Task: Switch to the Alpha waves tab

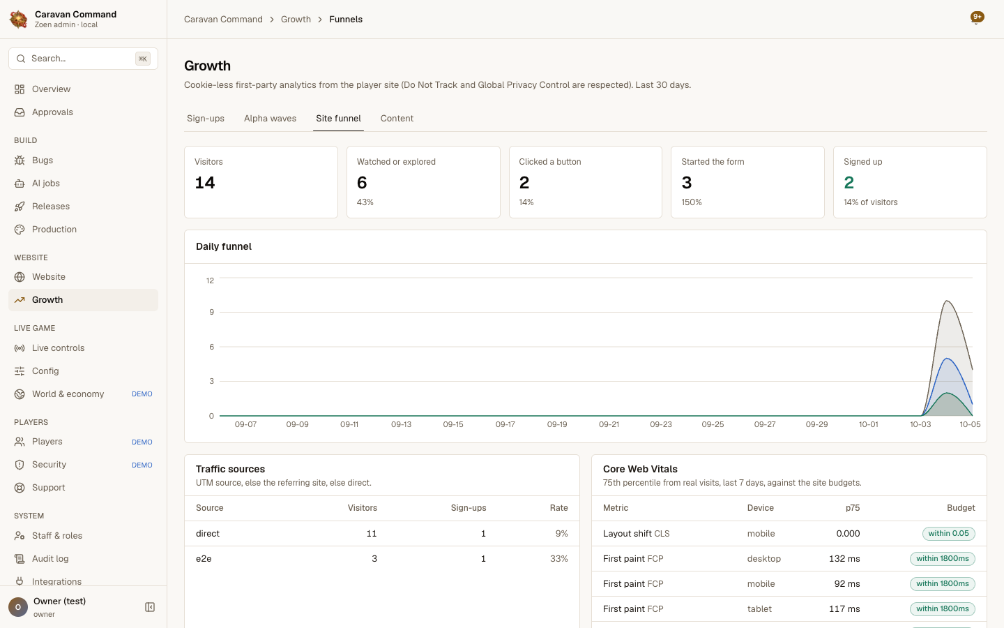Action: 270,119
